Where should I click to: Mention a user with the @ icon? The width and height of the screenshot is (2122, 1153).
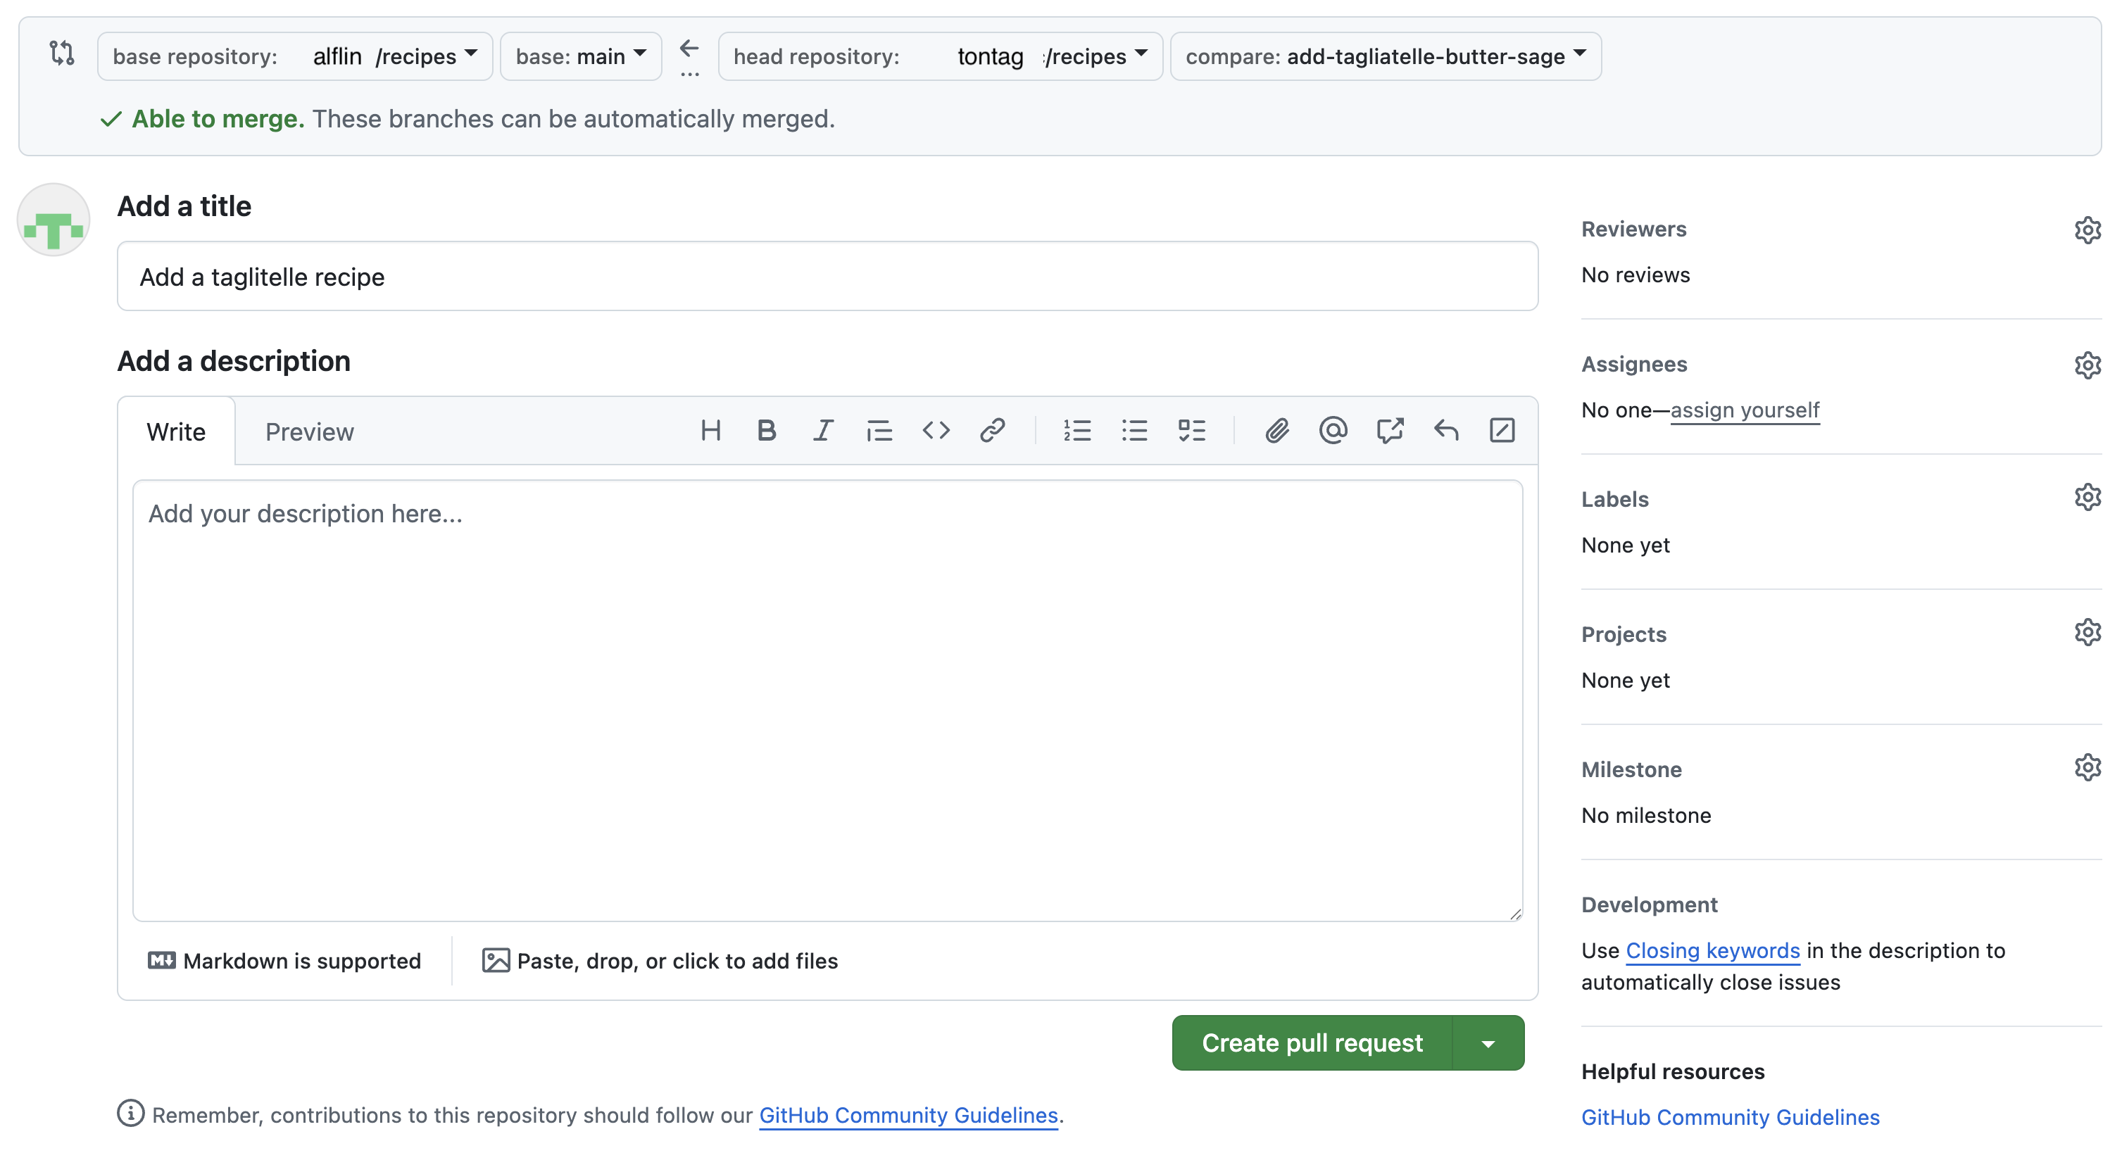[1333, 431]
